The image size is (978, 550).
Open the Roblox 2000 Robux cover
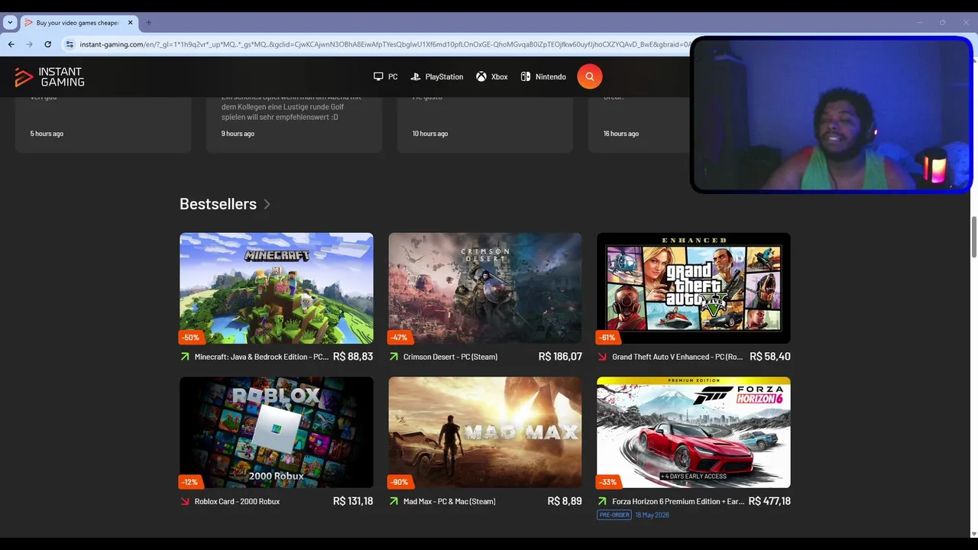277,432
